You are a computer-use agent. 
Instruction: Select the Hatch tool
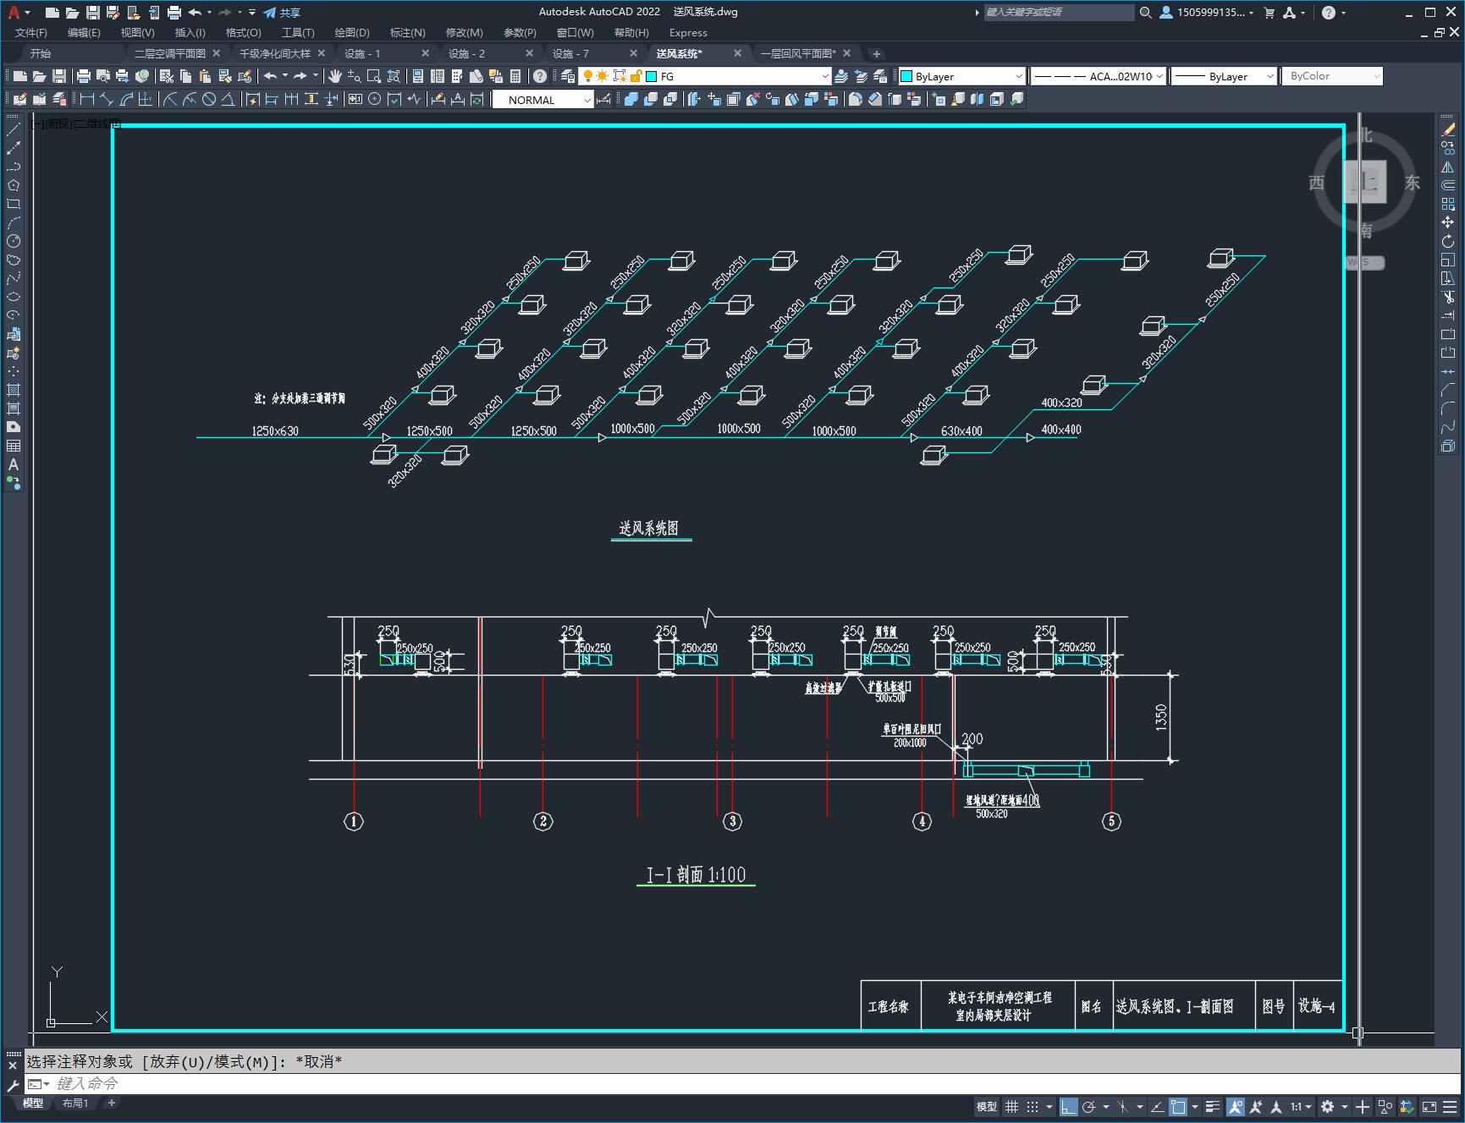pyautogui.click(x=14, y=390)
